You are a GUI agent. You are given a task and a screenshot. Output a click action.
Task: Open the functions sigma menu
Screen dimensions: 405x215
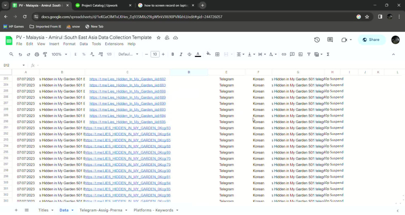(x=328, y=54)
